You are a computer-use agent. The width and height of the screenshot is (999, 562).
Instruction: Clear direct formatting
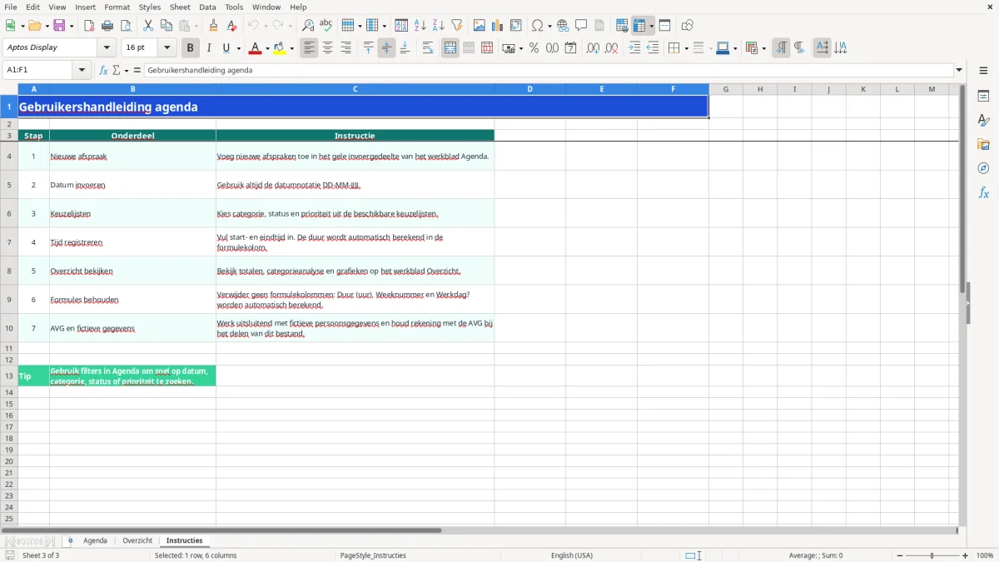click(231, 26)
